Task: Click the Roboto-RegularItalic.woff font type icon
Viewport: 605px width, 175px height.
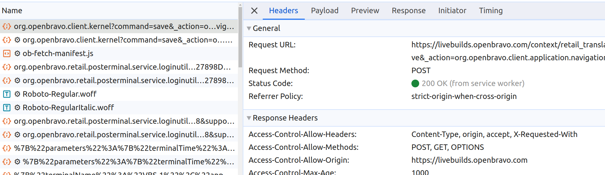Action: (6, 108)
